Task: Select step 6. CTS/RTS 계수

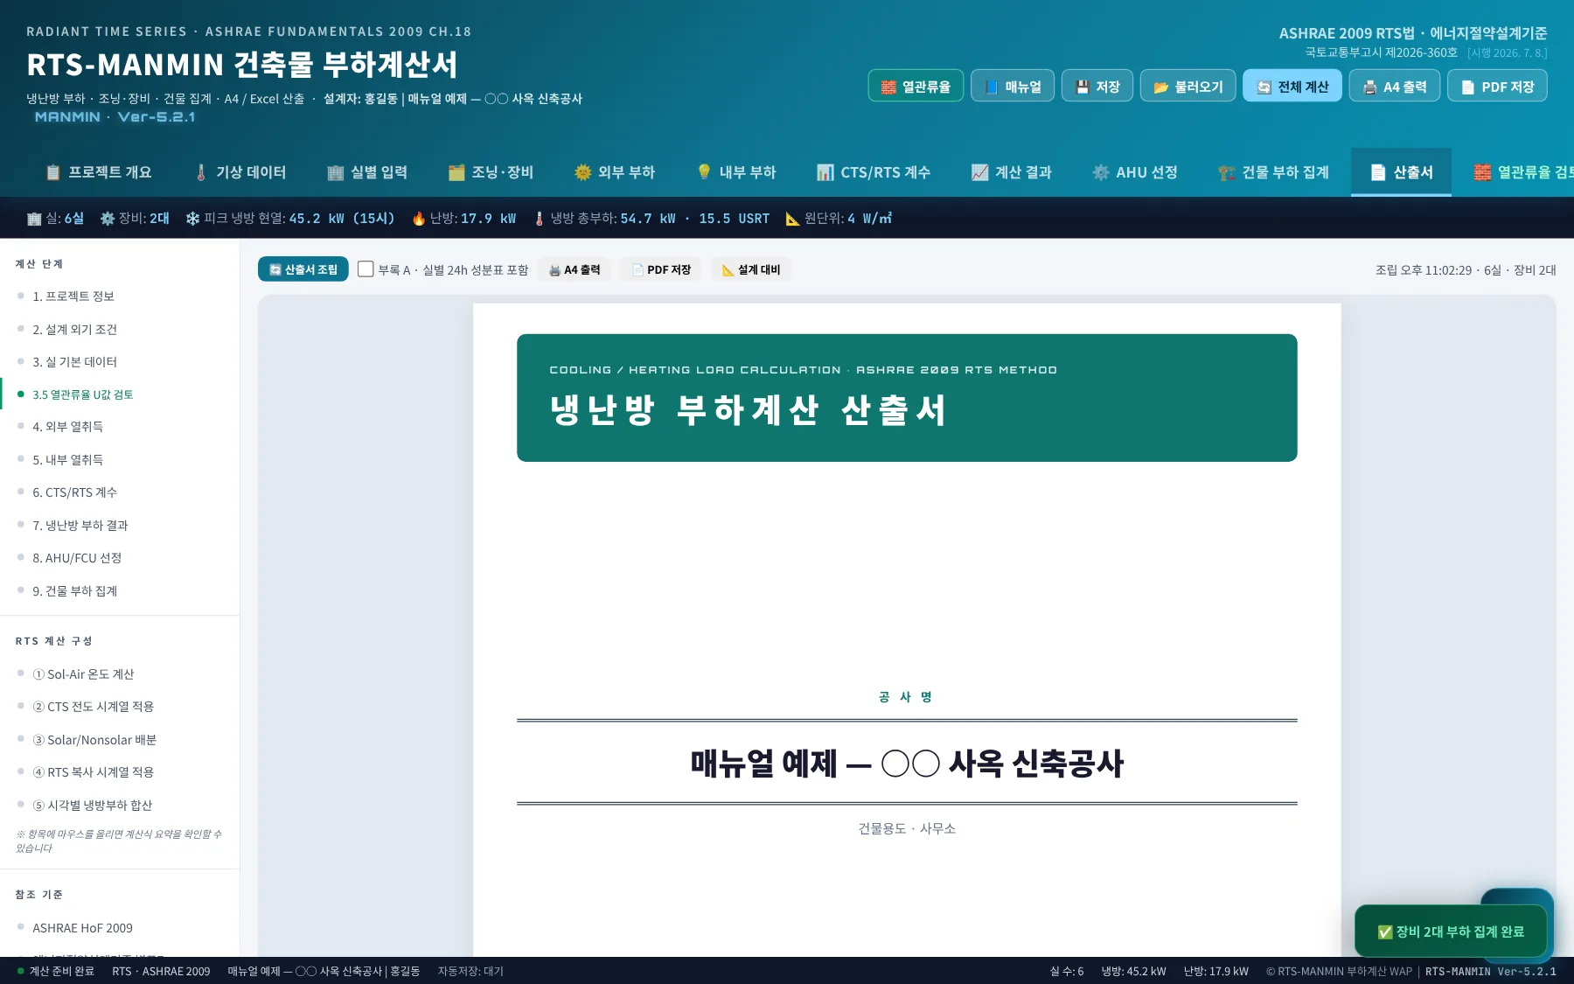Action: point(120,492)
